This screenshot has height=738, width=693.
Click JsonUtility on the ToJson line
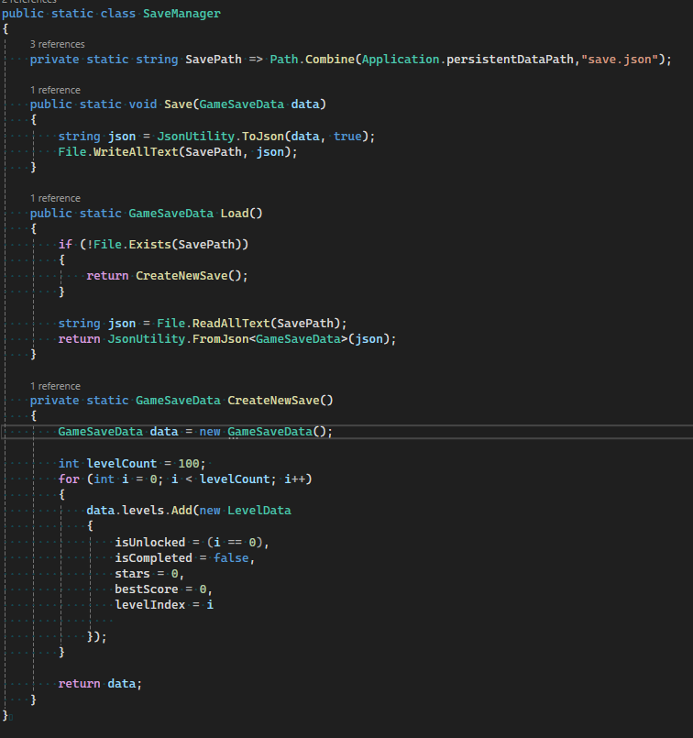(x=196, y=137)
